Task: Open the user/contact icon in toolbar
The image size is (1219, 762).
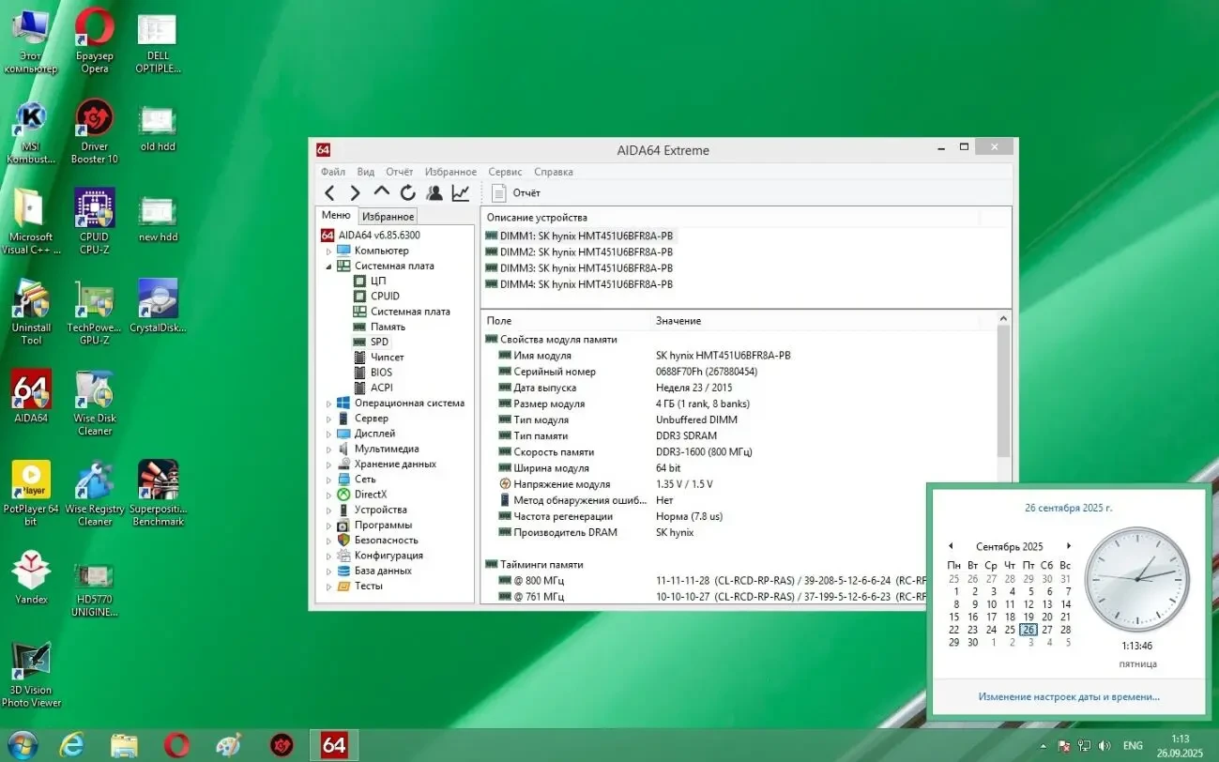Action: [434, 193]
